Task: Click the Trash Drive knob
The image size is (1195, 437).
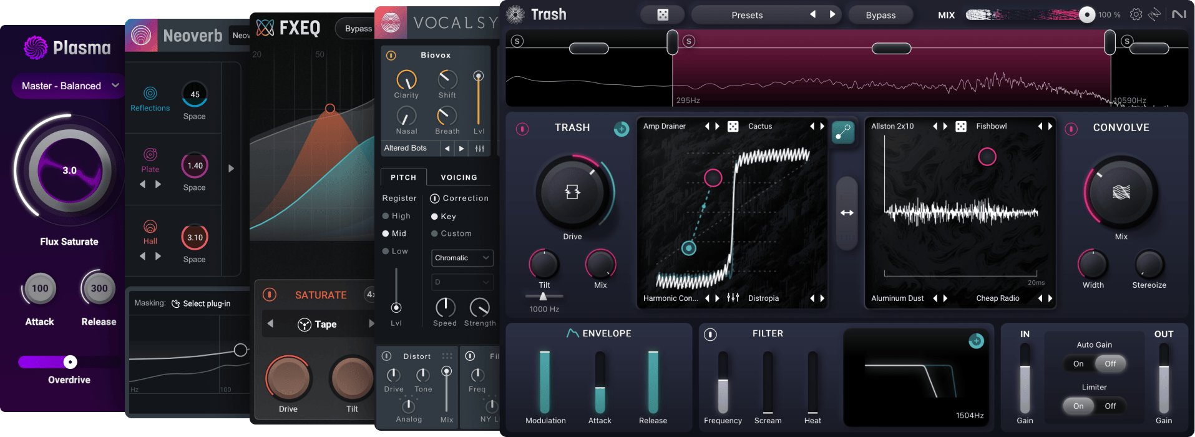Action: 572,192
